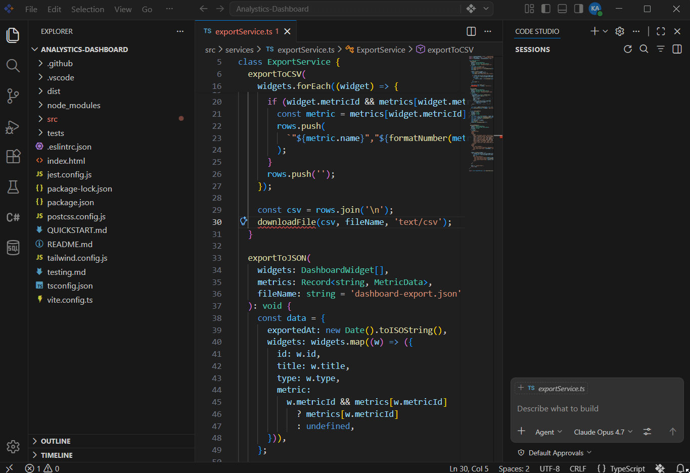The height and width of the screenshot is (473, 690).
Task: Open package.json in the explorer
Action: pyautogui.click(x=111, y=202)
